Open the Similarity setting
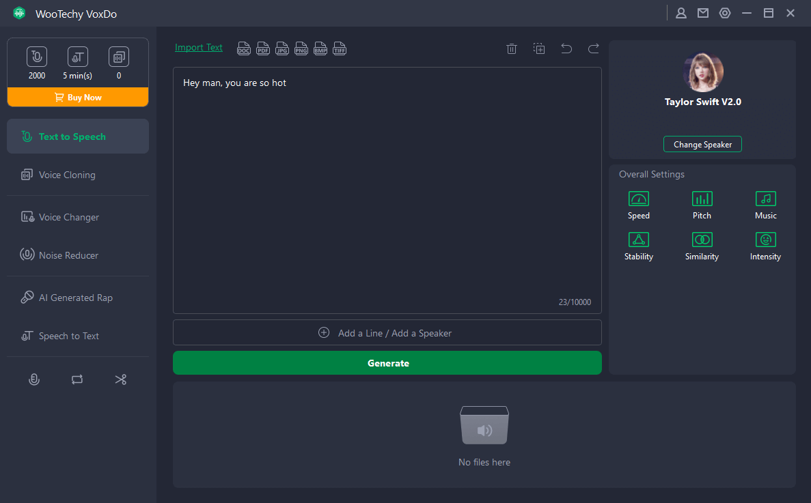The height and width of the screenshot is (503, 811). pos(702,240)
